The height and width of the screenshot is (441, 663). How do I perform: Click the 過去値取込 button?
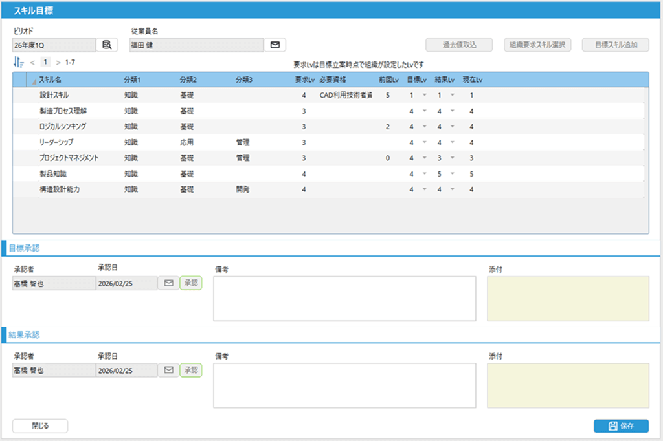coord(460,45)
